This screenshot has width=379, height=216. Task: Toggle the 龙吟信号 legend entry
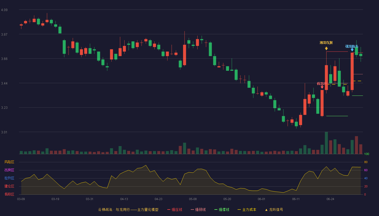pos(274,210)
